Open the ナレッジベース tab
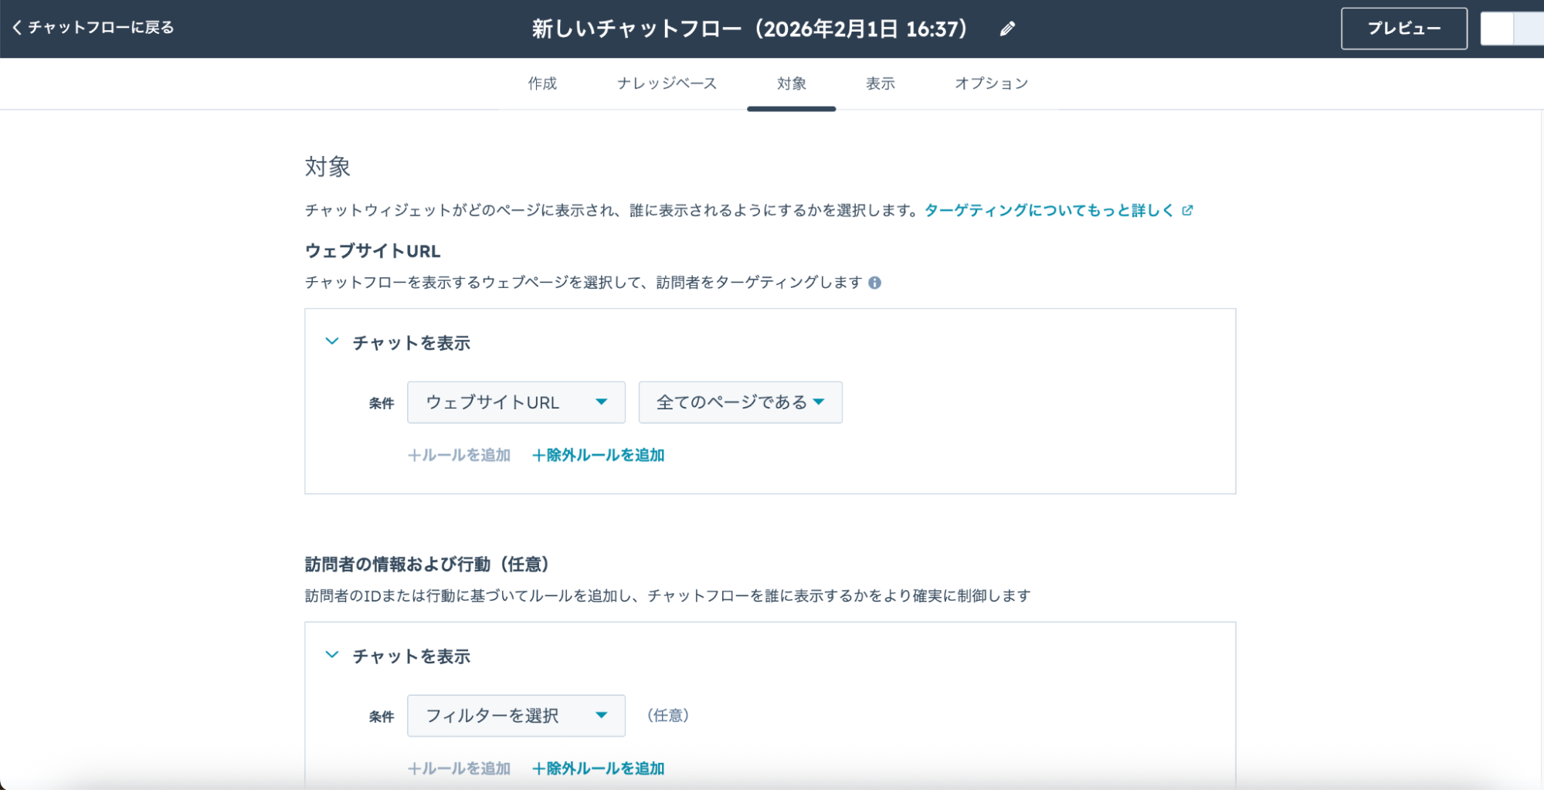Screen dimensions: 1544x790 [x=667, y=83]
